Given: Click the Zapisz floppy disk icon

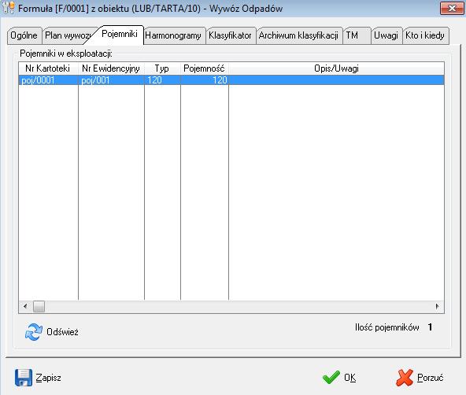Looking at the screenshot, I should (x=24, y=378).
